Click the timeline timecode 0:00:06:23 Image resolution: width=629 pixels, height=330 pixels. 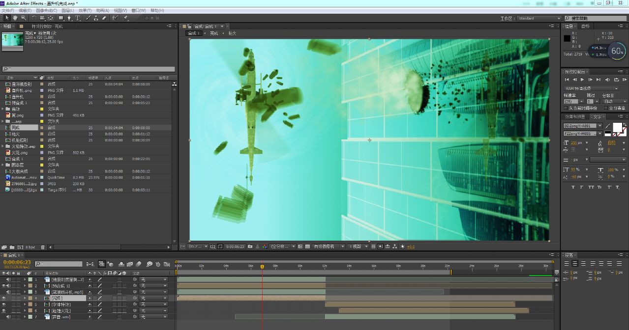click(17, 262)
